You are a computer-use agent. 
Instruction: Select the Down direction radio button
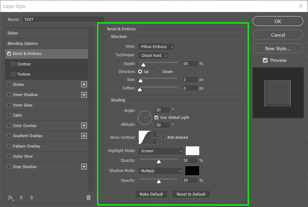click(x=159, y=72)
